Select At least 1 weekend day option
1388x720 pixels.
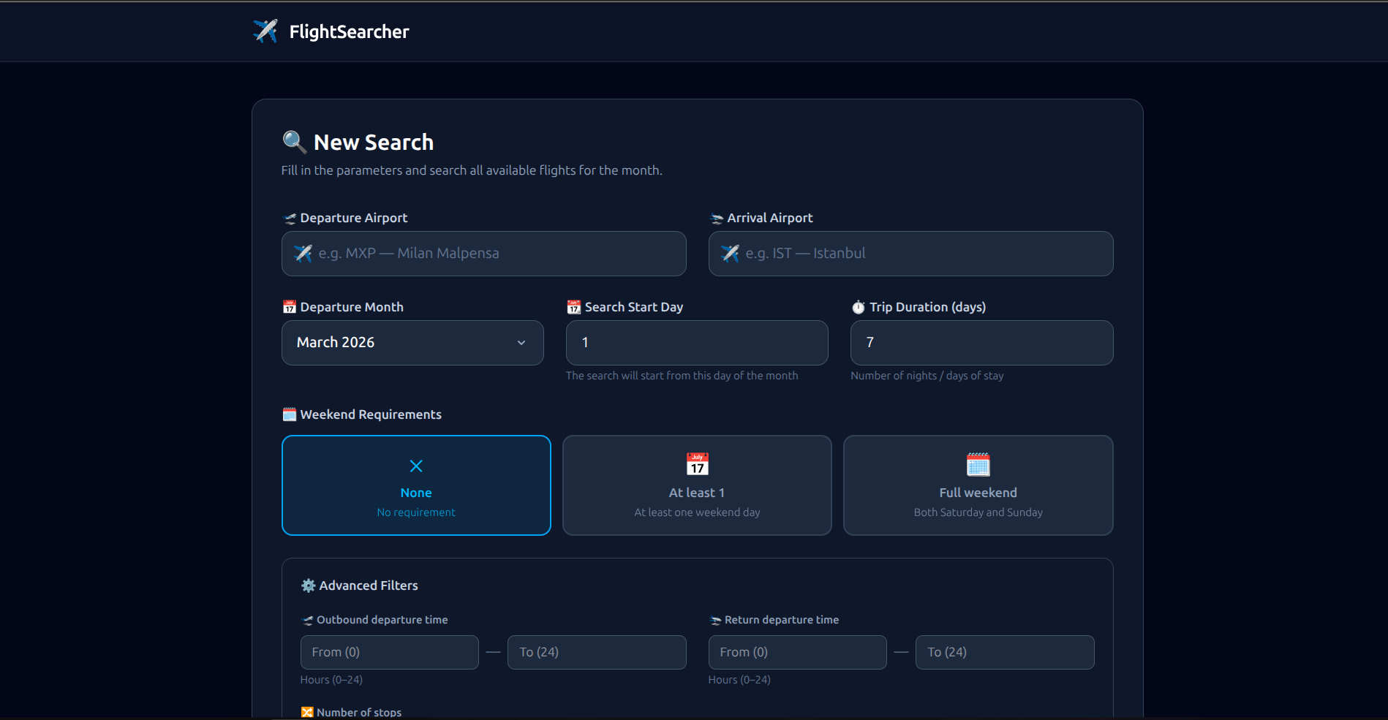(x=696, y=485)
